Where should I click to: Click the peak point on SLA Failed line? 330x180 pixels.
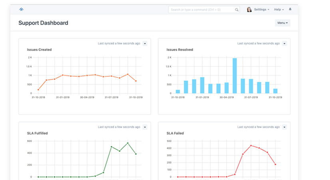coord(251,146)
